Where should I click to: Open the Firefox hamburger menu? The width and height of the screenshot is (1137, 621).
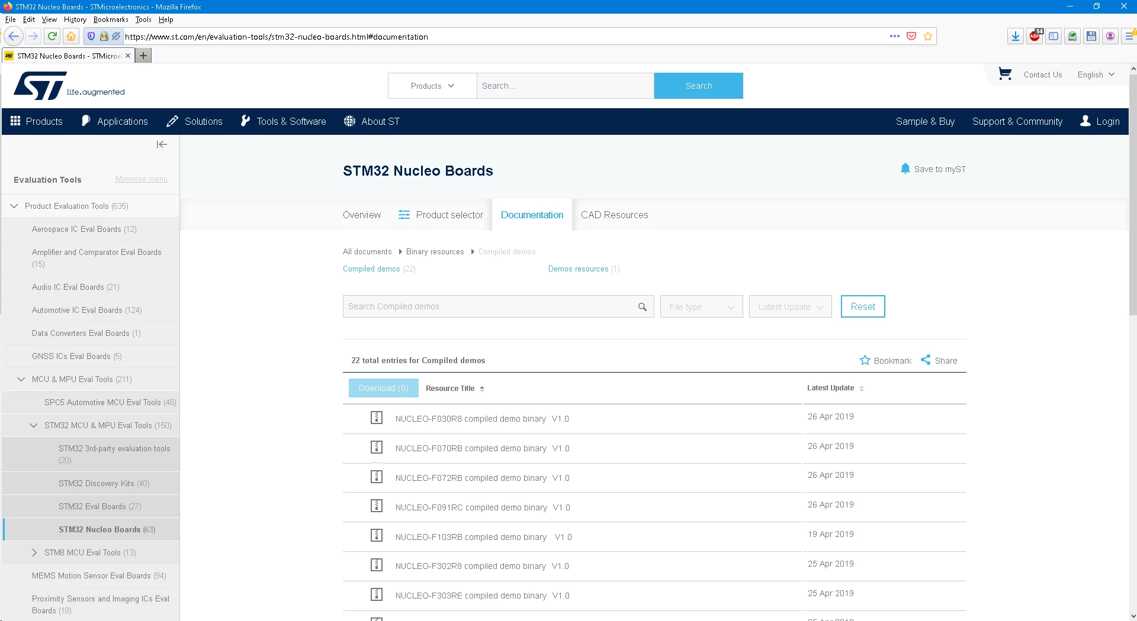click(1129, 36)
